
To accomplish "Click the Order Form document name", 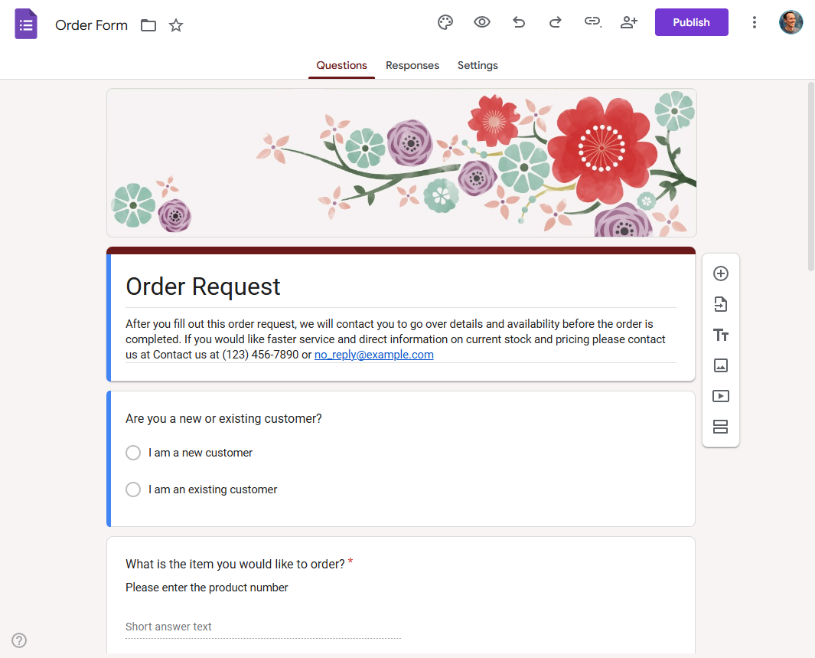I will pos(92,25).
